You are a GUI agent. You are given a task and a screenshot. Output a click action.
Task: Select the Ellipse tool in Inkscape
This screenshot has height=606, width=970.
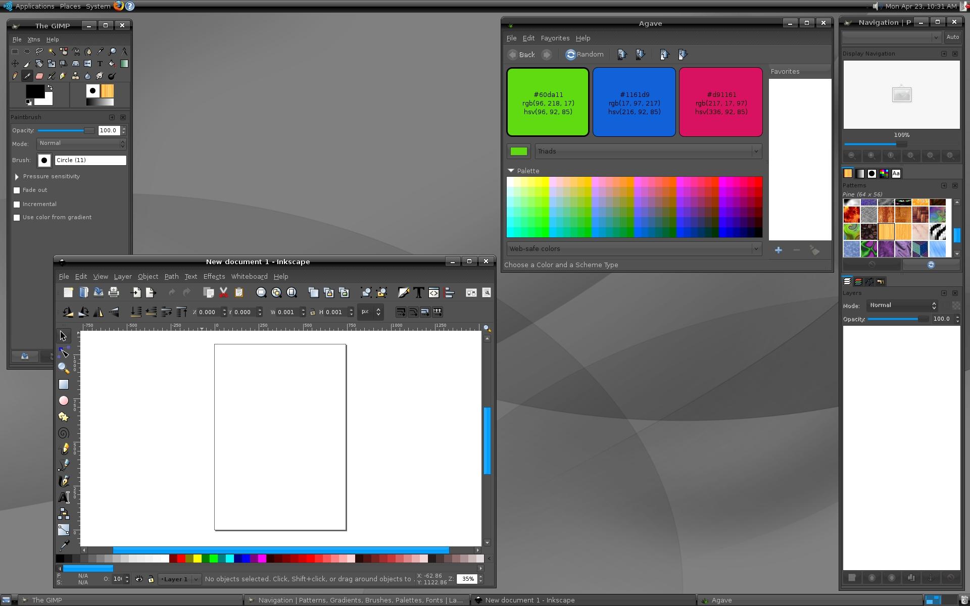pyautogui.click(x=64, y=400)
